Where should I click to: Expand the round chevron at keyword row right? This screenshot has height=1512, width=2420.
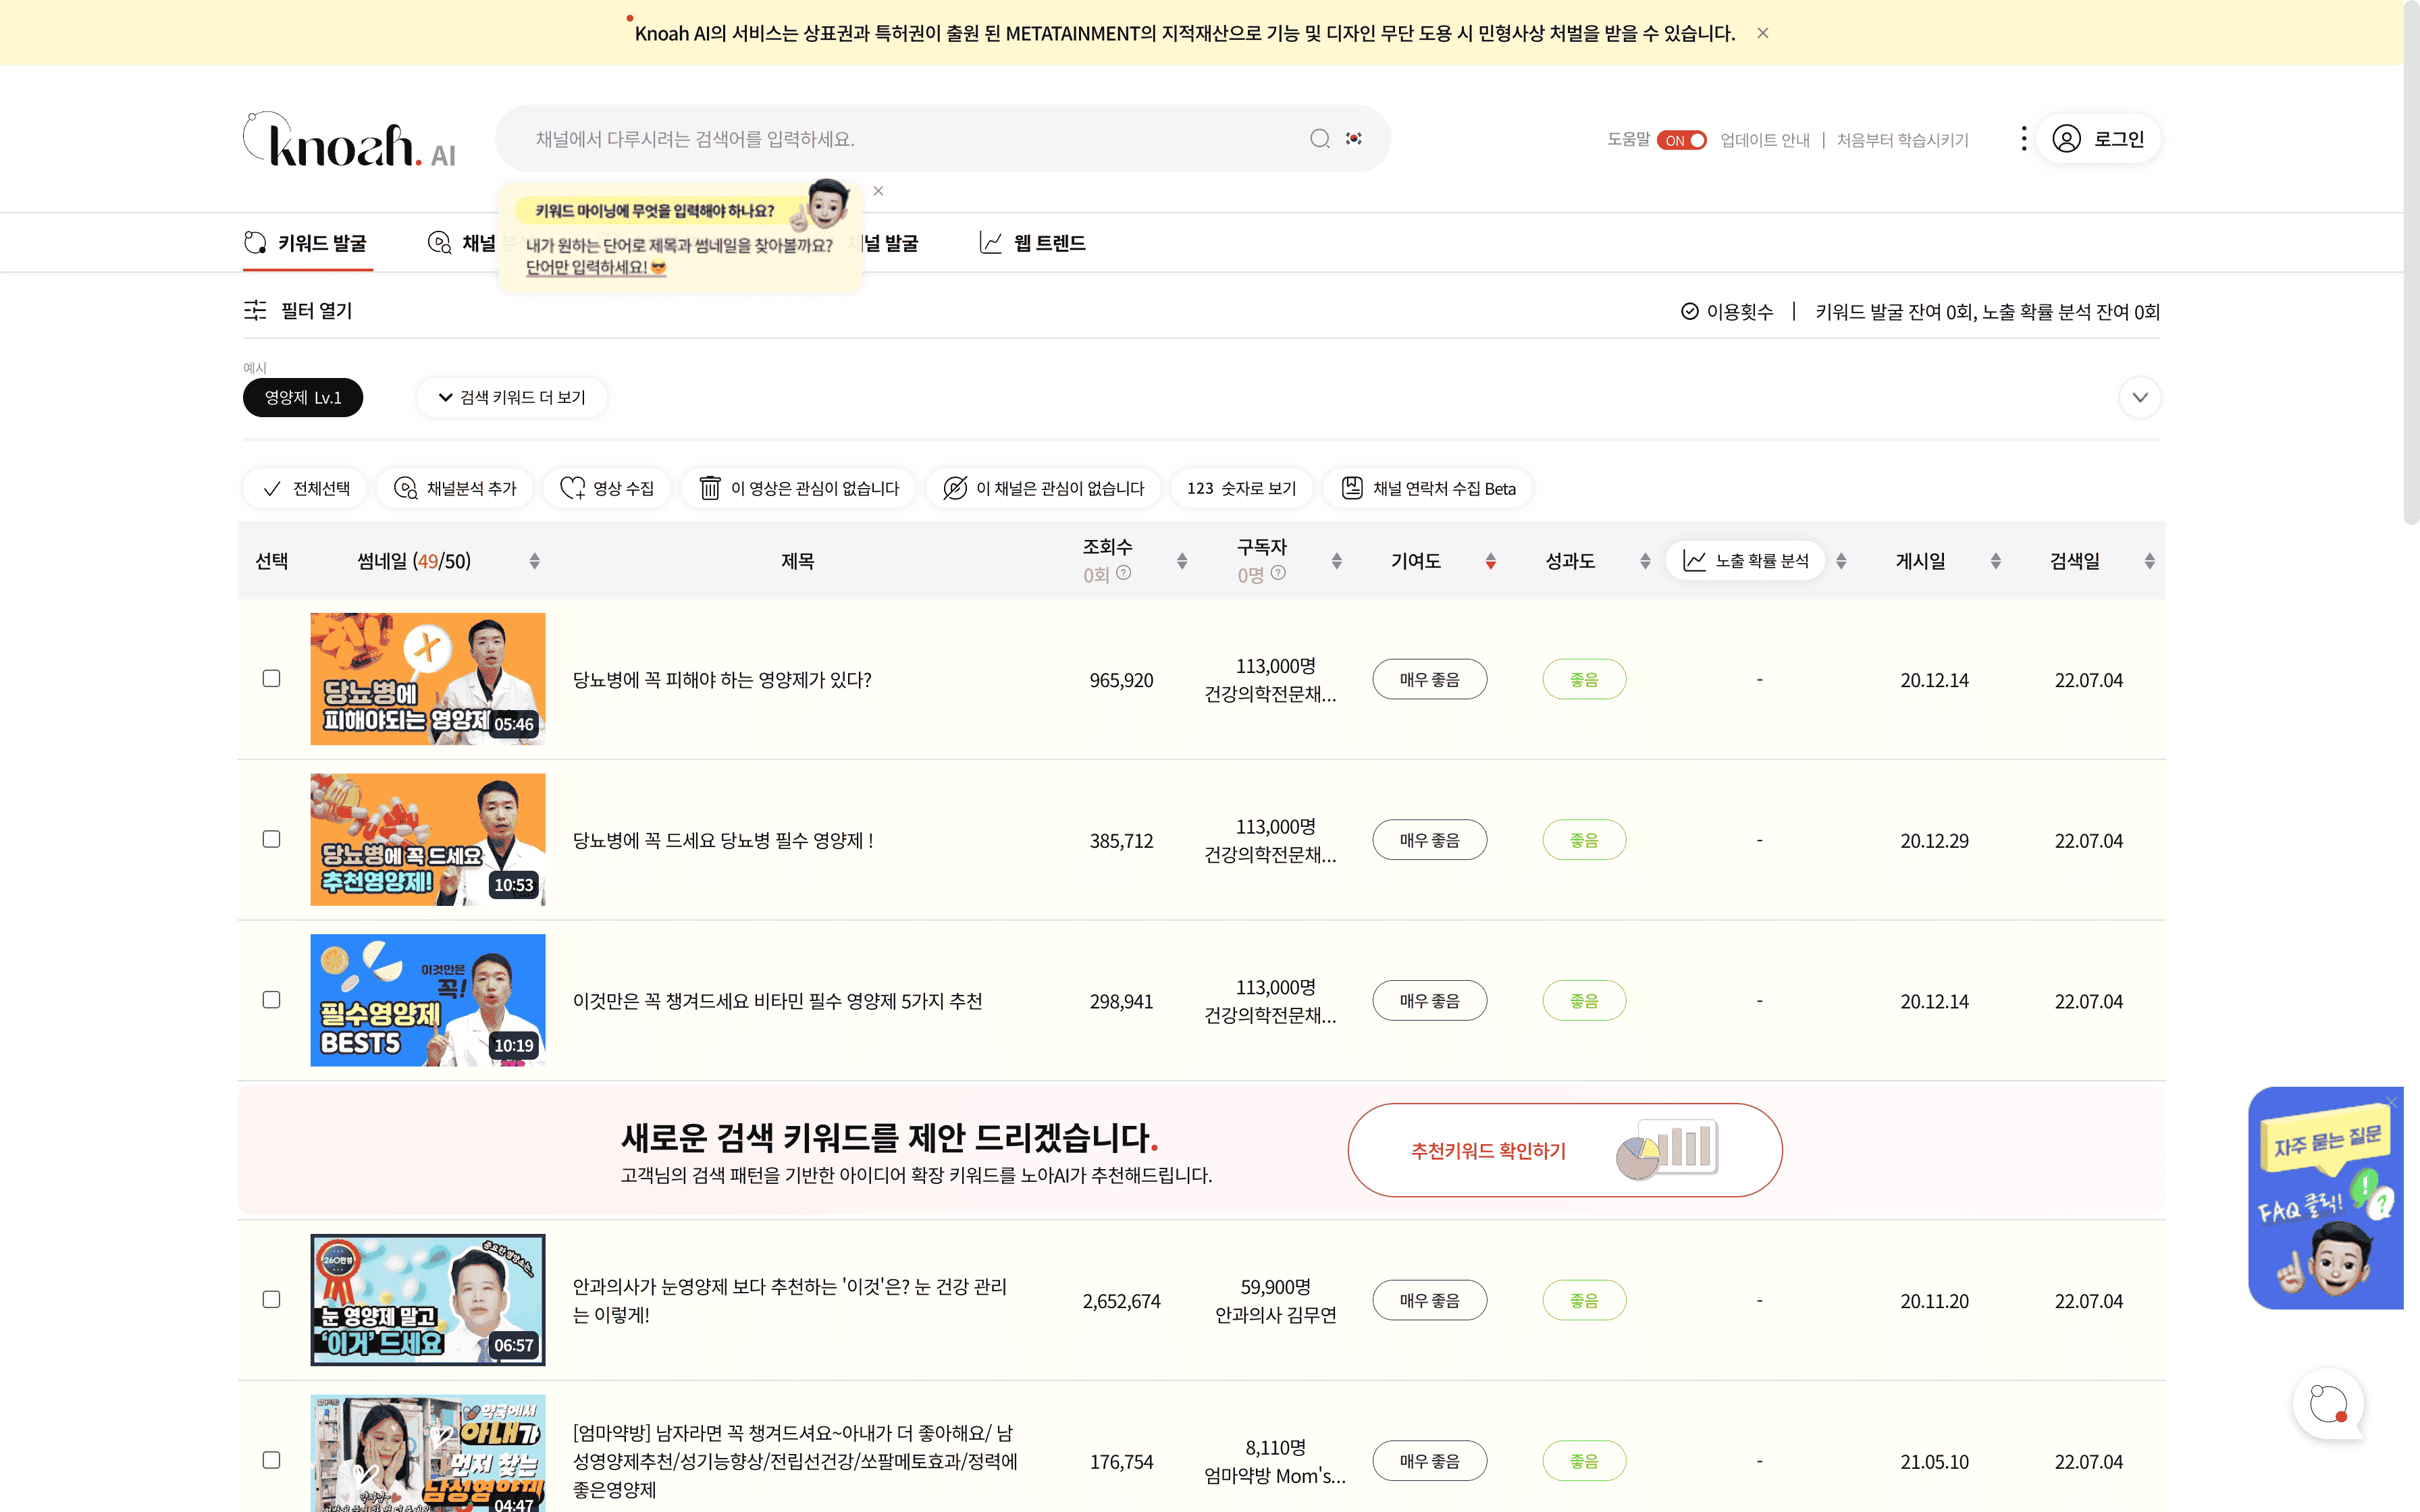2139,397
